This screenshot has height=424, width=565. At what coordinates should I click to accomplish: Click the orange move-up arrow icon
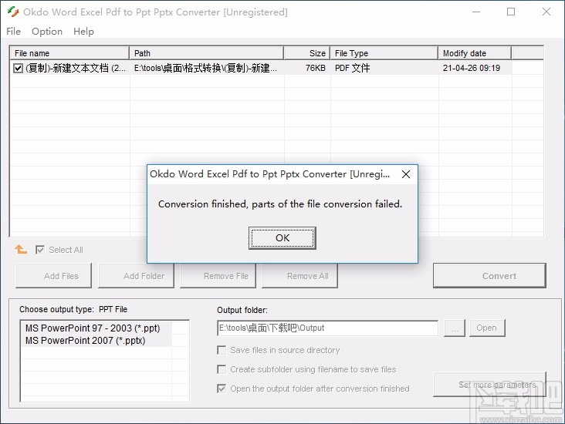(21, 249)
